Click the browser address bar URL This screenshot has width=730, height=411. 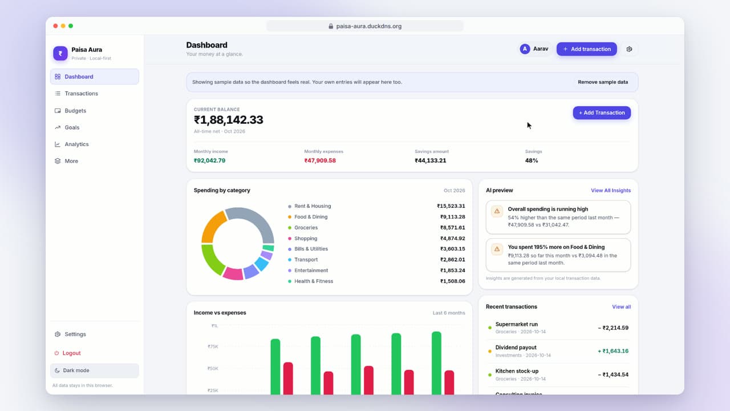[369, 26]
